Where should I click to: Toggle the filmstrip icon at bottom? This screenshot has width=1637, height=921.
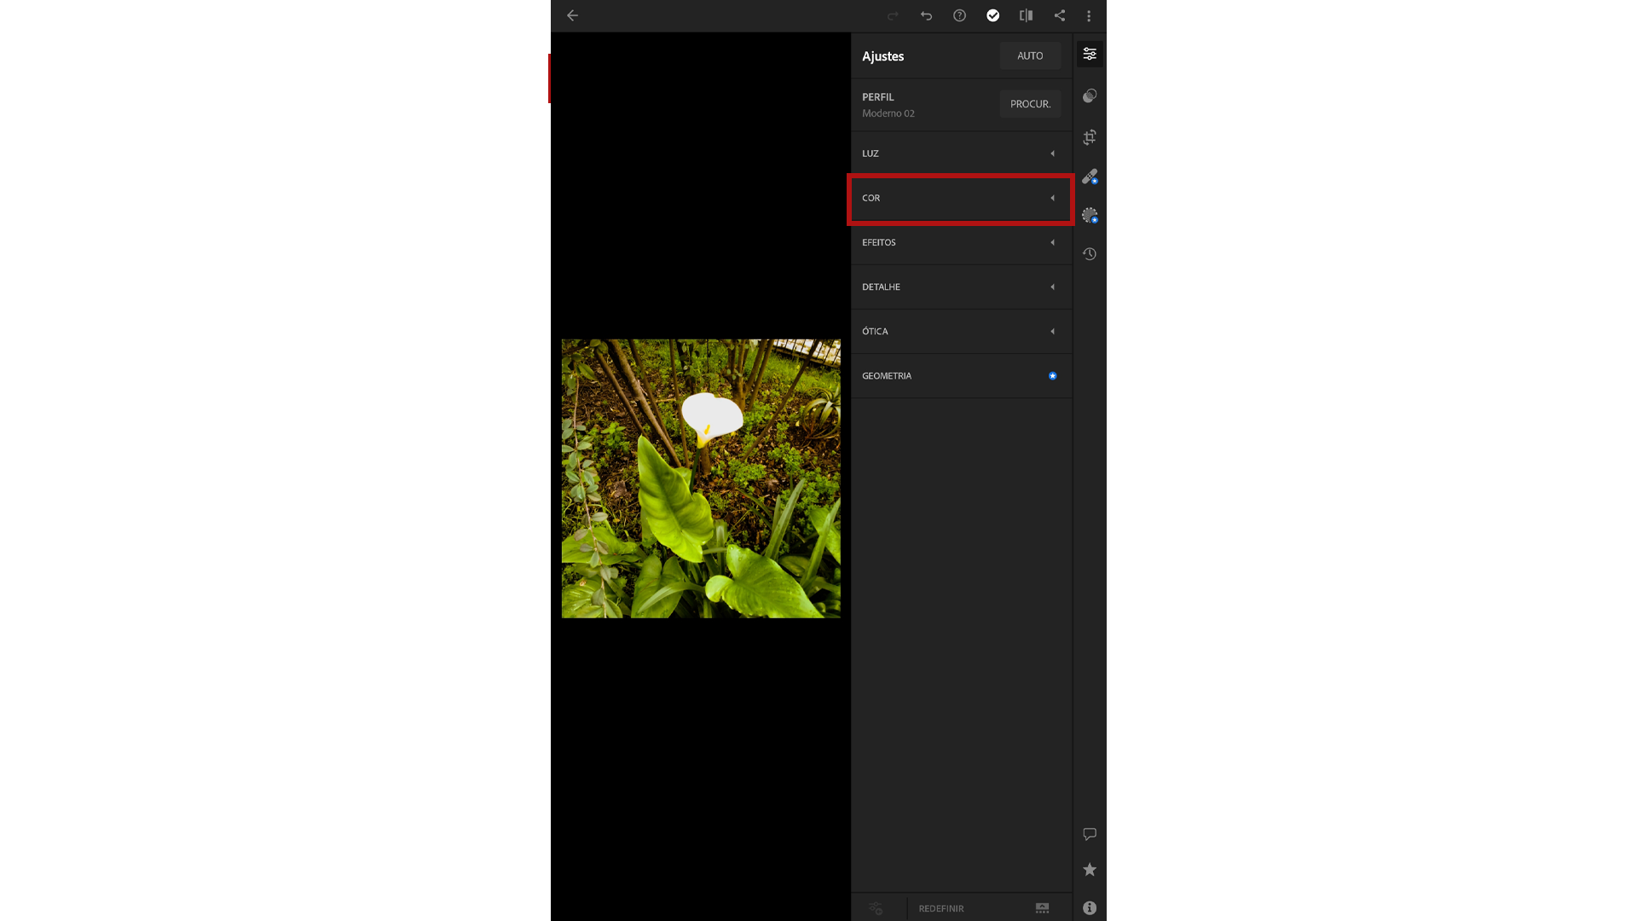click(x=1042, y=908)
